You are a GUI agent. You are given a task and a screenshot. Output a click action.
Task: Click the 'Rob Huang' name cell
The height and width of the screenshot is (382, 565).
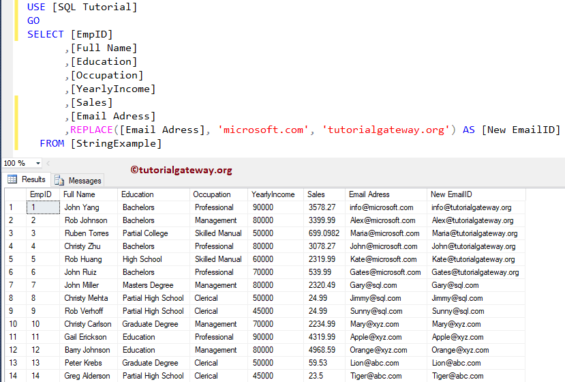pos(89,259)
